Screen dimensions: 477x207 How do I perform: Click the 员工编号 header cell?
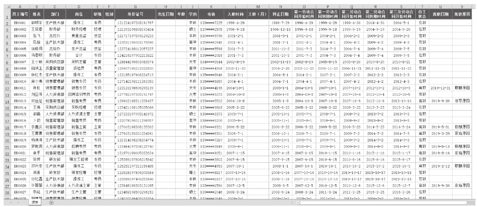point(20,15)
